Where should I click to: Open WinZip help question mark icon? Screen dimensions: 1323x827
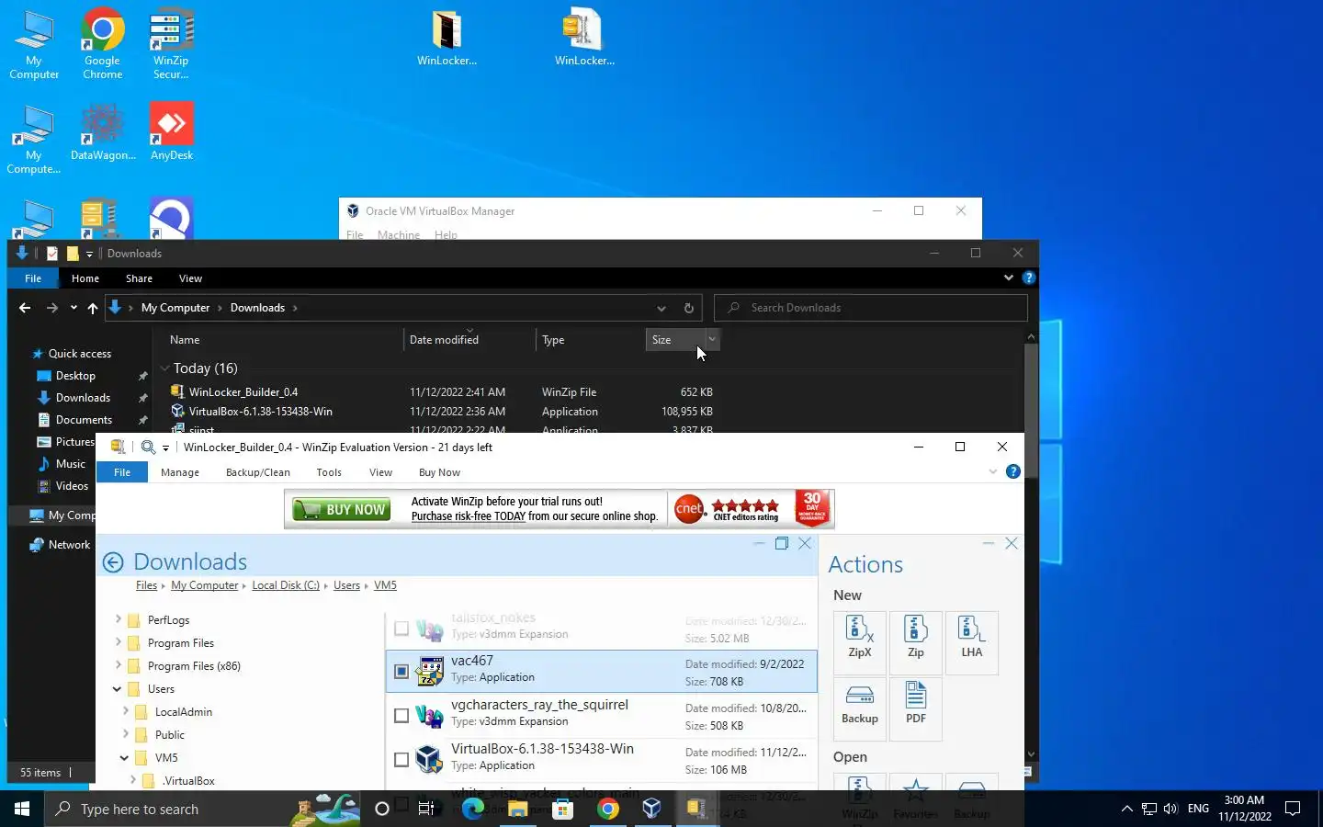pos(1012,472)
